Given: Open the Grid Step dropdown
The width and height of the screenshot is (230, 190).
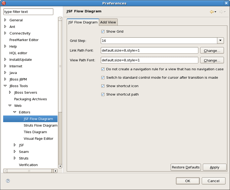Looking at the screenshot, I should click(x=220, y=40).
